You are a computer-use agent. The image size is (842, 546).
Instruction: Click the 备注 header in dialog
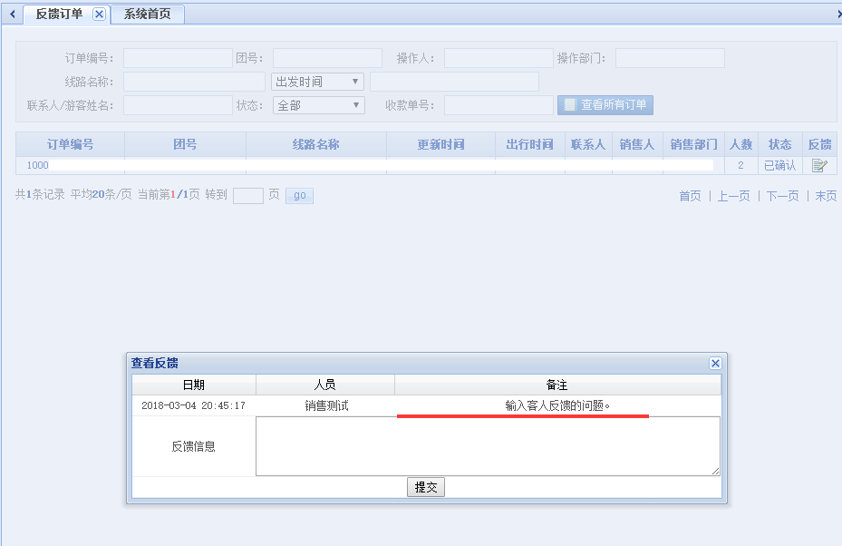[557, 385]
